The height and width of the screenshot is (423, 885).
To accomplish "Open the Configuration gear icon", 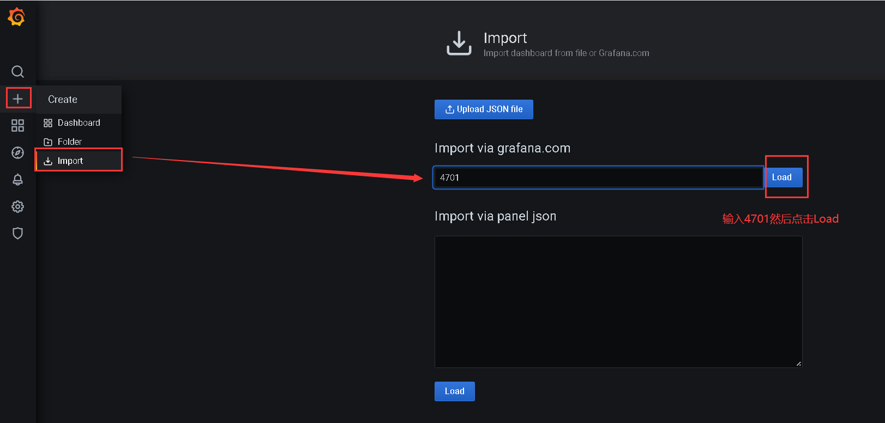I will 17,206.
